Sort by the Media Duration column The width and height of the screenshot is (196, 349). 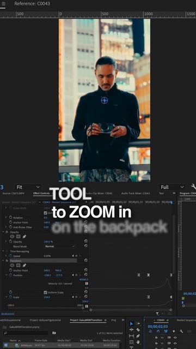[112, 340]
